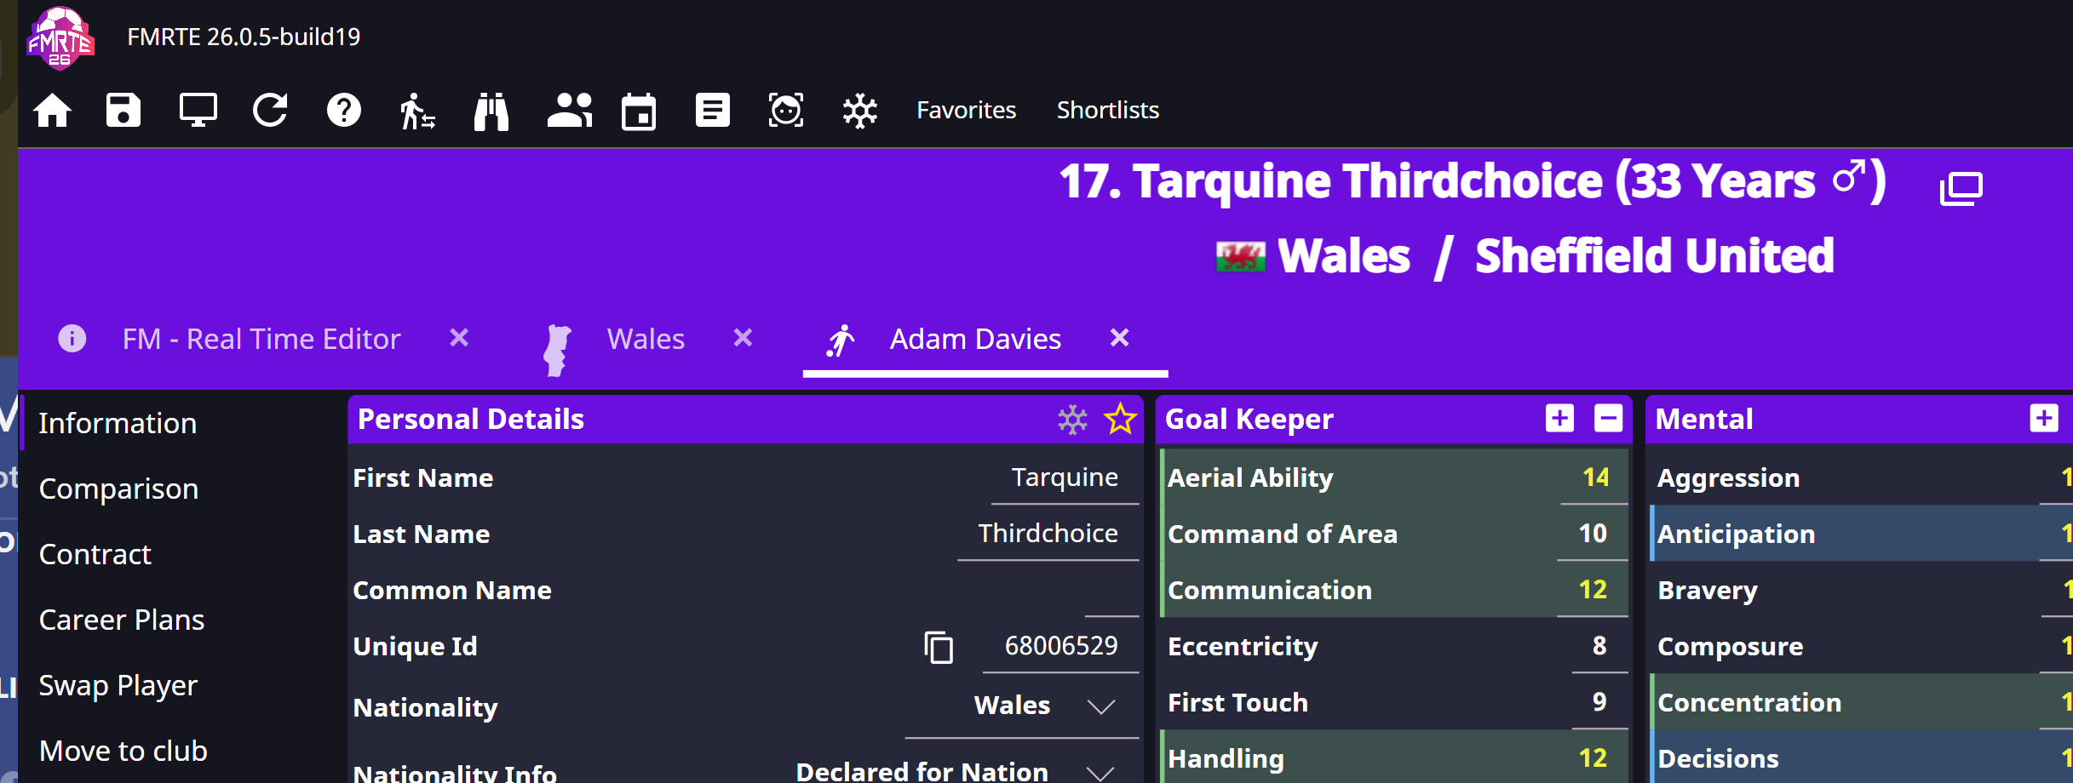Screen dimensions: 2073x783
Task: Click the pop-out window icon beside player name
Action: pyautogui.click(x=1961, y=188)
